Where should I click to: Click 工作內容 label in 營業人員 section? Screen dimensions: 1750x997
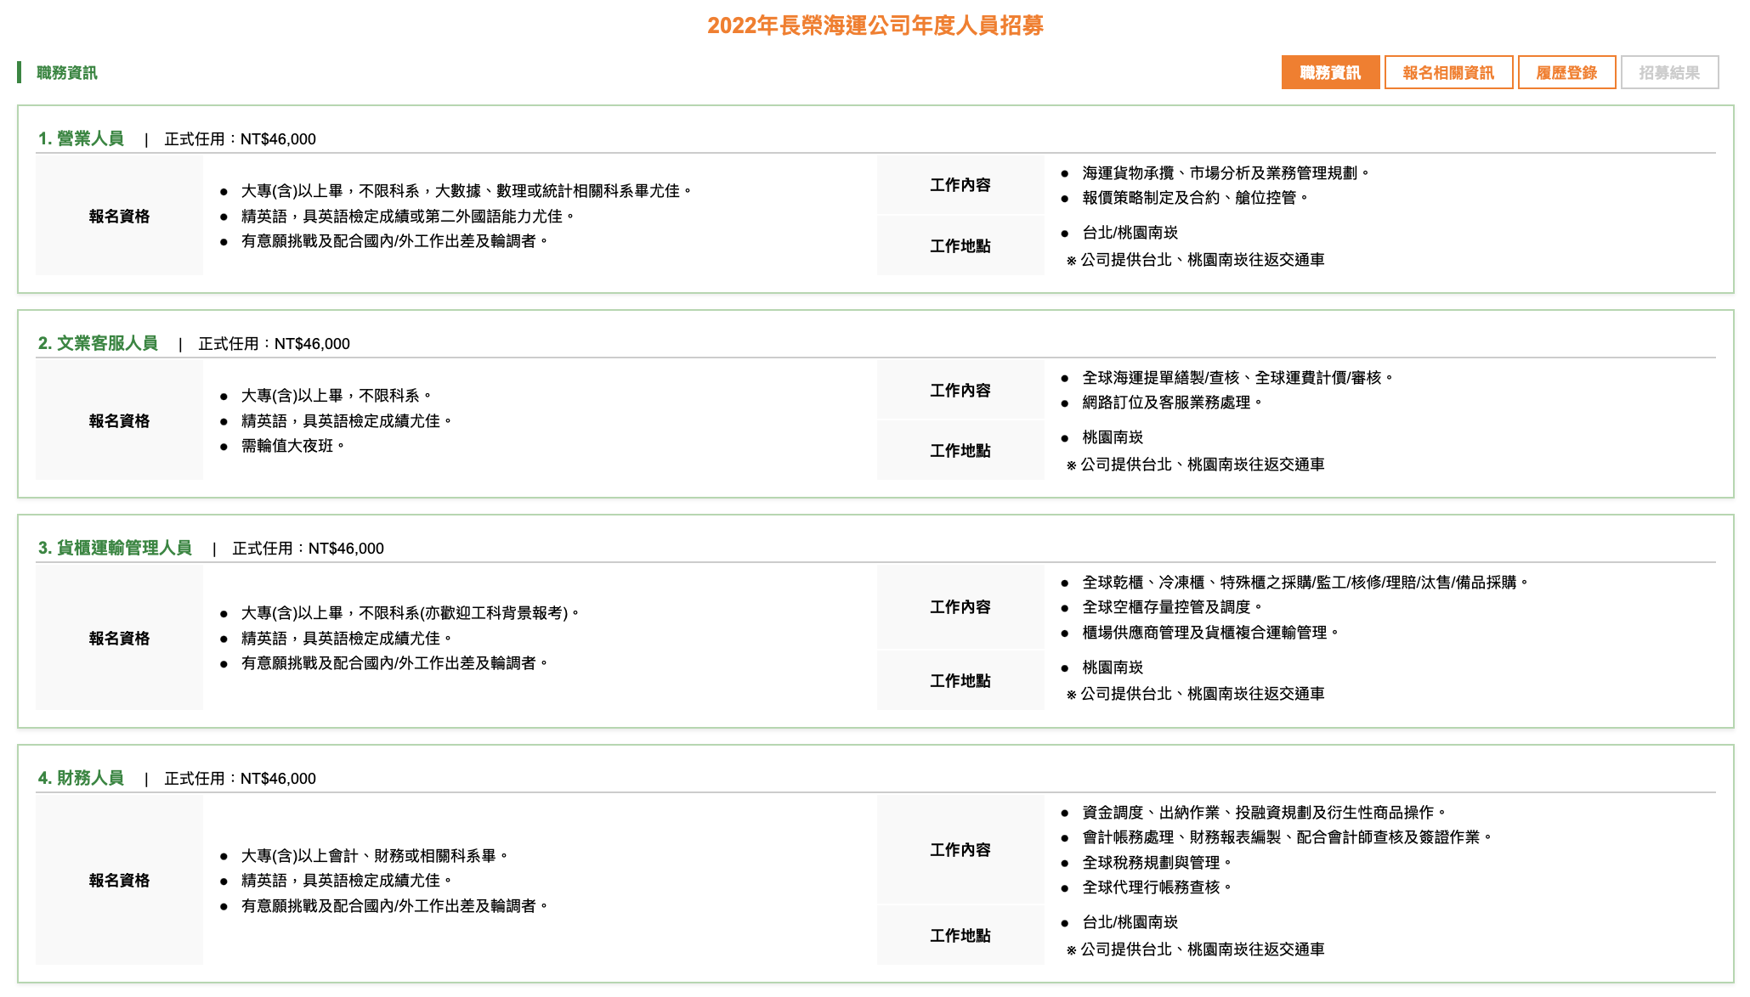tap(960, 185)
